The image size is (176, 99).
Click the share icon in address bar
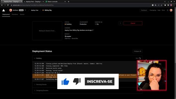coord(159,5)
